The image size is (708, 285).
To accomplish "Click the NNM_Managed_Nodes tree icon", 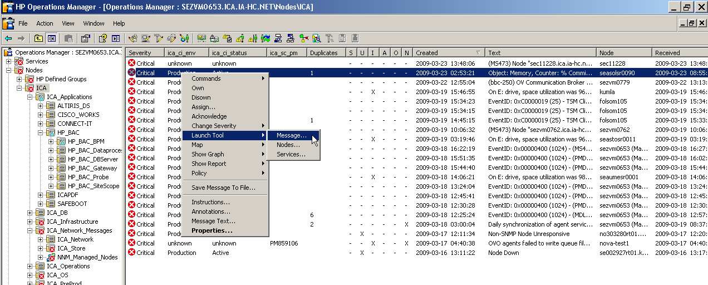I will 51,257.
